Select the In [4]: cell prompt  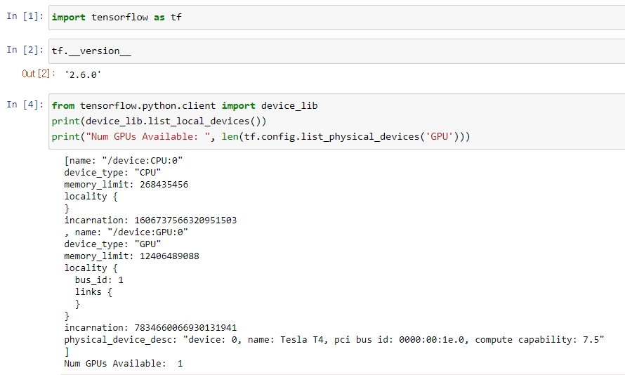pos(25,105)
